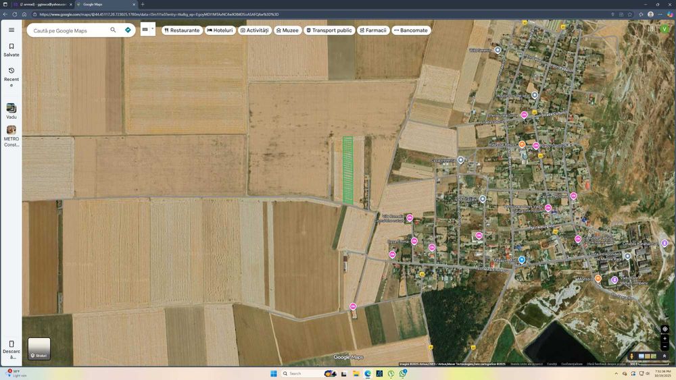Filter map by Hoteluri
676x380 pixels.
220,30
